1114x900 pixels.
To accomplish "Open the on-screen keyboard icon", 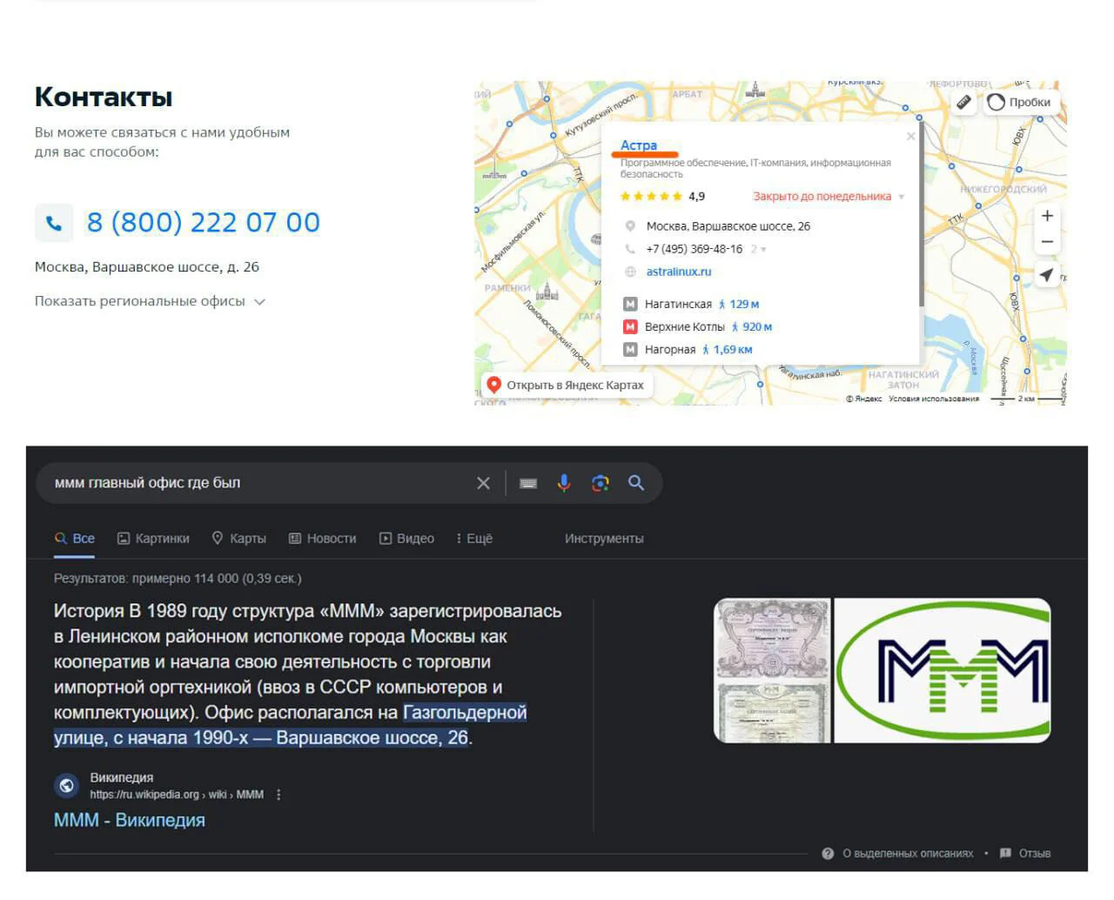I will click(528, 483).
